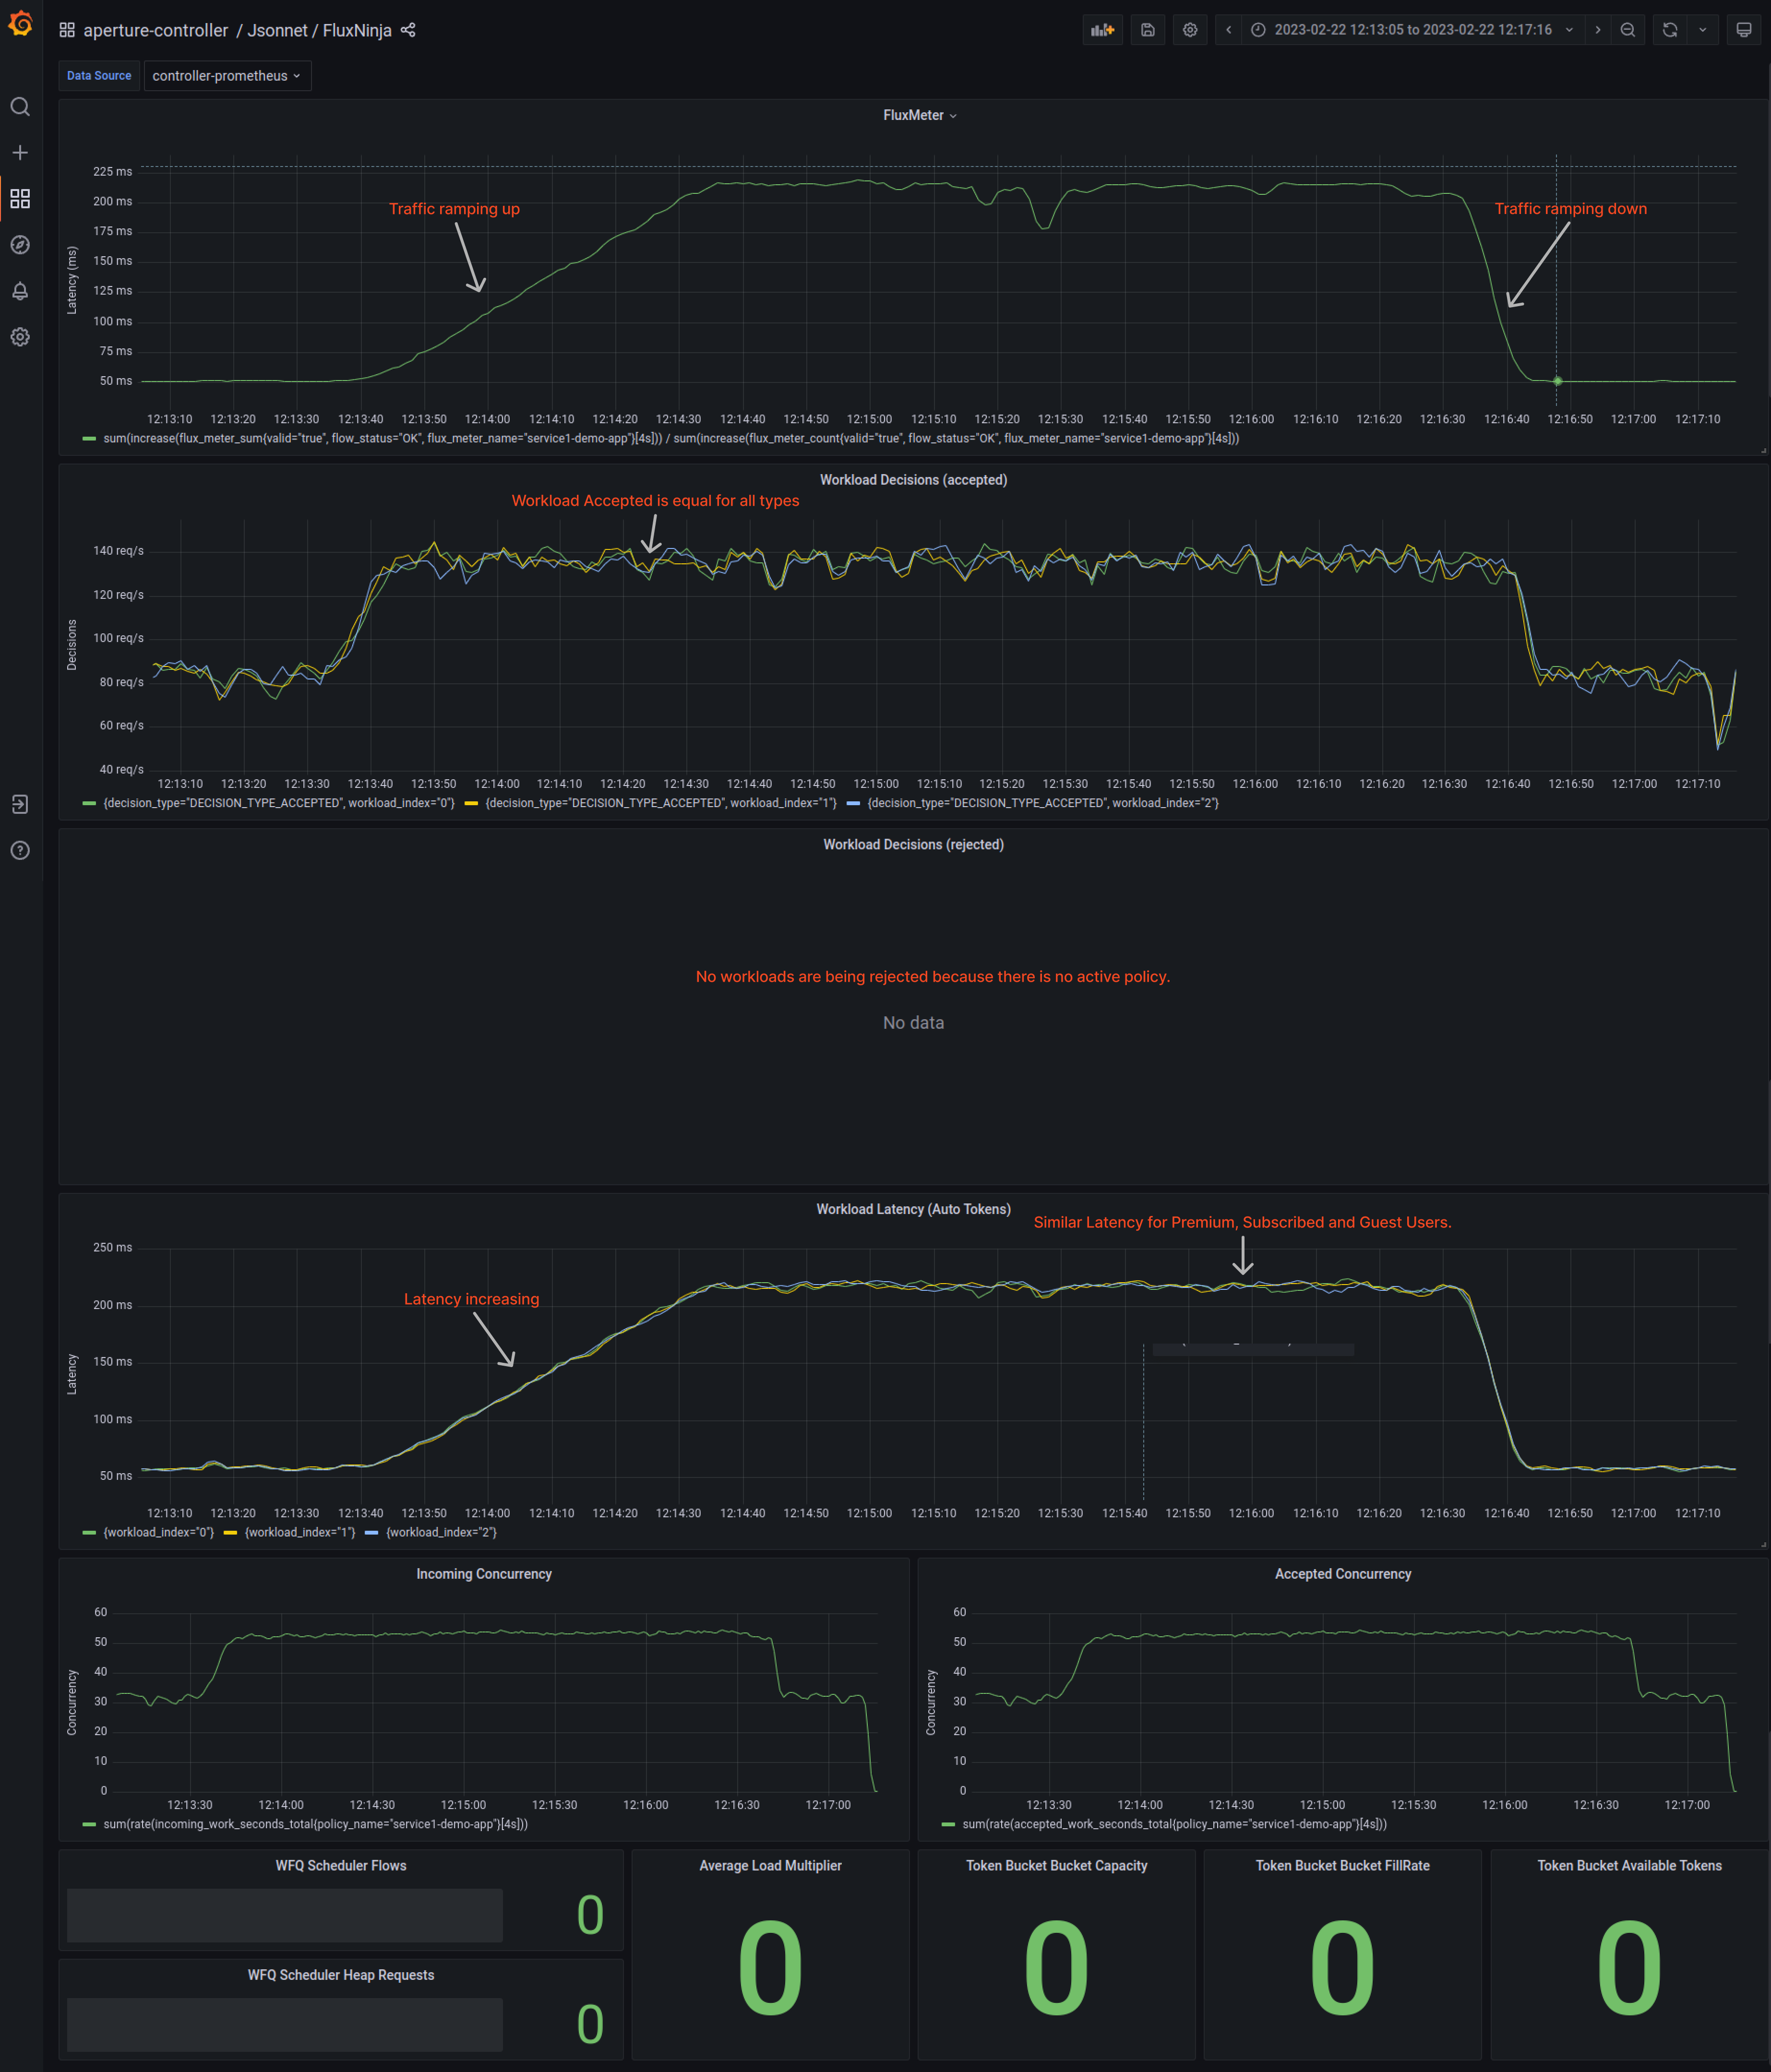Click Jsonnet / FluxNinja dashboard title

pyautogui.click(x=320, y=30)
